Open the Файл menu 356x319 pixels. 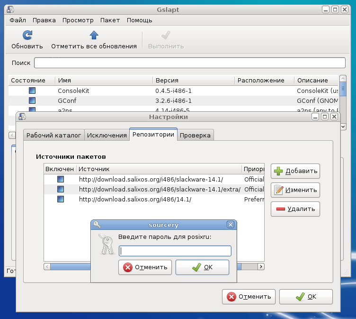pos(18,20)
